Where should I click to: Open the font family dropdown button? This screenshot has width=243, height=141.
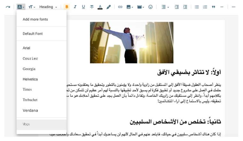(x=21, y=7)
